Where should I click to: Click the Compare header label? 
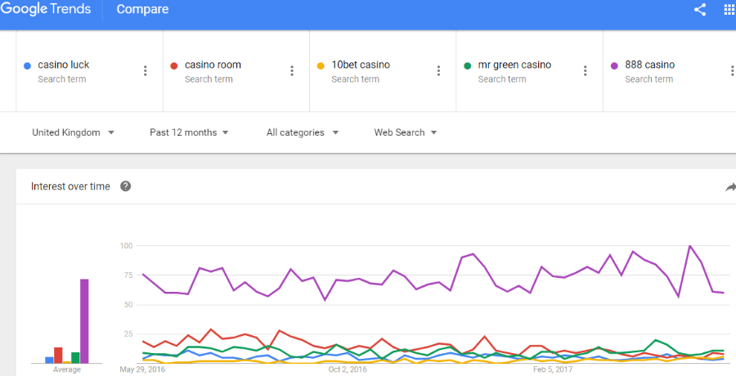(142, 9)
